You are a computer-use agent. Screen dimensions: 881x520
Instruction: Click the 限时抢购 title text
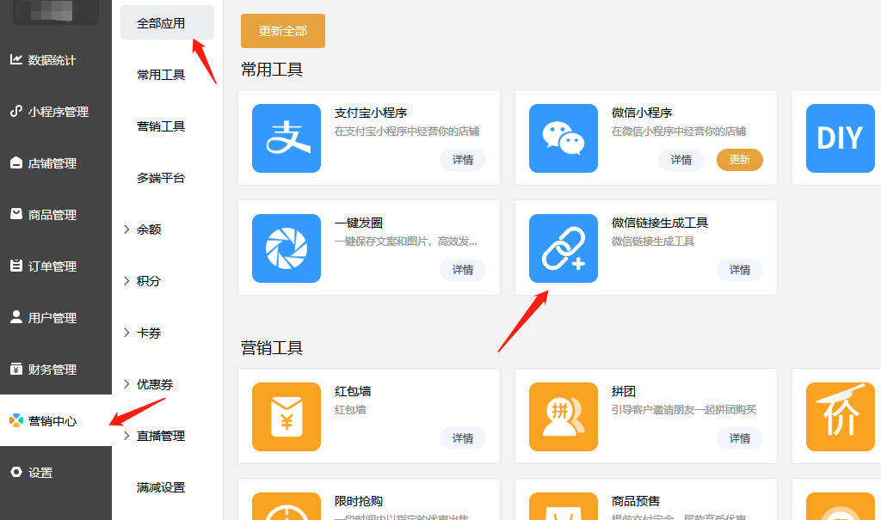[359, 501]
